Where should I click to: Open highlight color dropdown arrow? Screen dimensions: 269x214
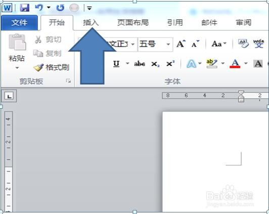pyautogui.click(x=223, y=63)
